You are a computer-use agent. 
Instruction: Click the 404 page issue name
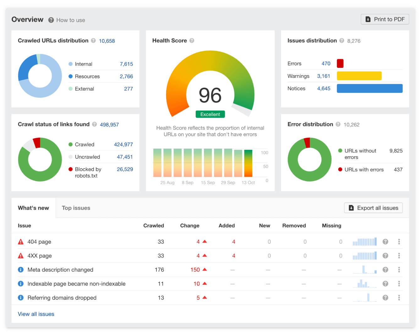[39, 242]
